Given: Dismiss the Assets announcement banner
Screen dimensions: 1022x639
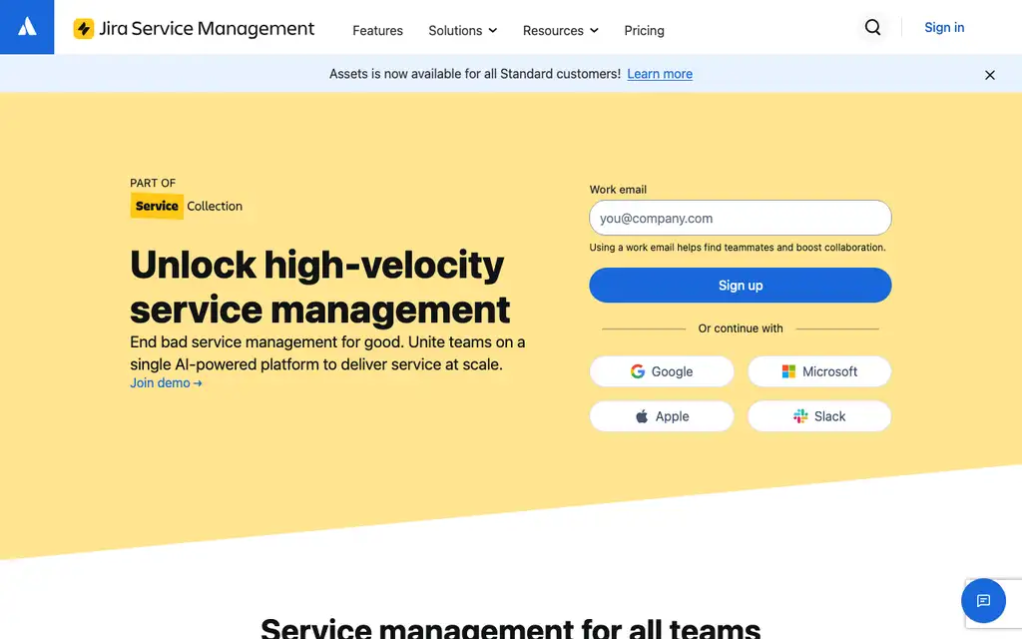Looking at the screenshot, I should pyautogui.click(x=989, y=75).
